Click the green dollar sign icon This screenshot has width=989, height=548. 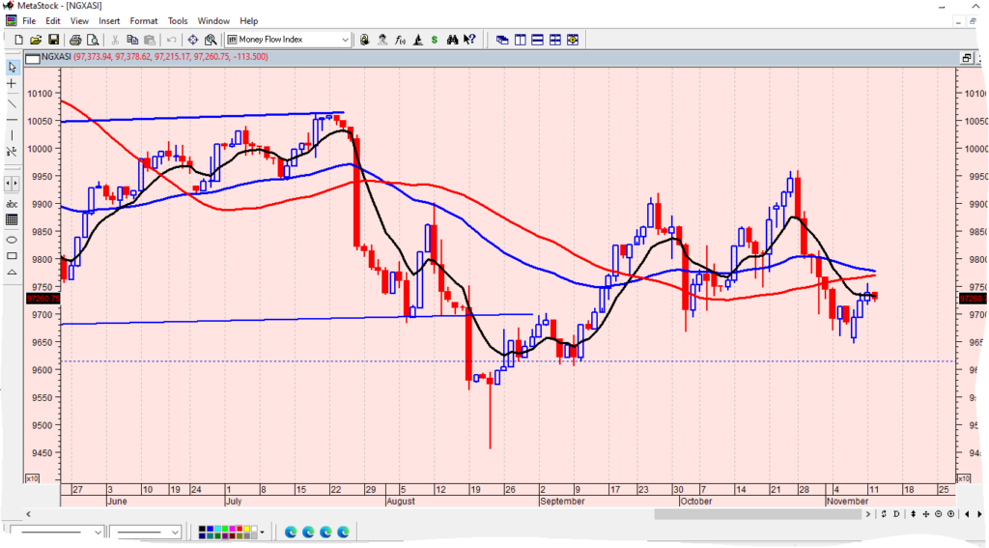click(x=436, y=40)
